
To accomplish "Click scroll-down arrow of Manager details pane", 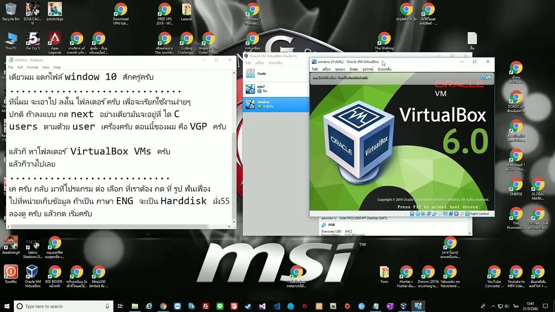I will click(x=470, y=233).
